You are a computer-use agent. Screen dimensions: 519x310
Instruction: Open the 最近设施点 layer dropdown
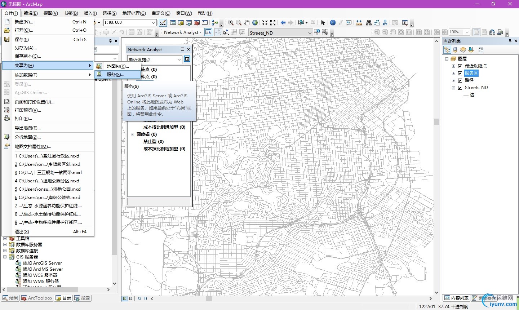pos(179,59)
